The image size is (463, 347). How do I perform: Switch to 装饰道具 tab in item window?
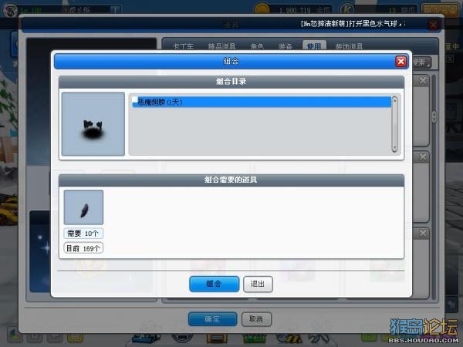pyautogui.click(x=349, y=46)
